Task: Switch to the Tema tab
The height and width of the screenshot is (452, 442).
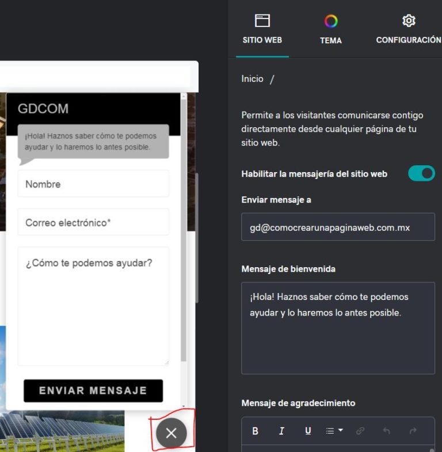Action: 331,30
